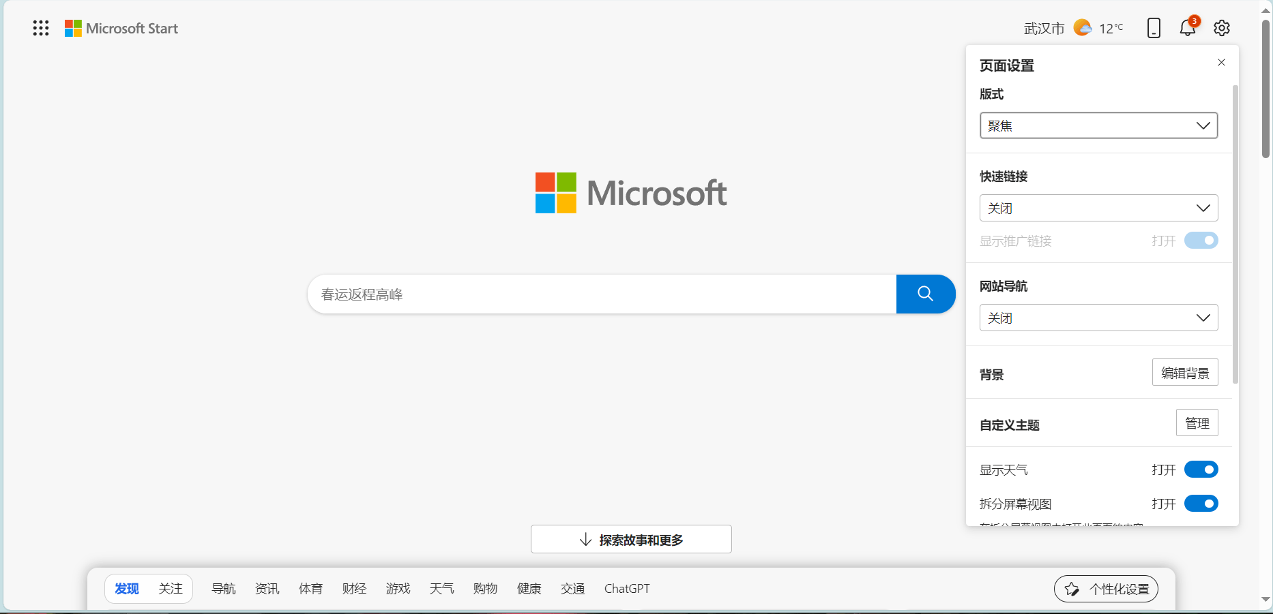This screenshot has height=614, width=1273.
Task: Open the 财经 category
Action: (355, 589)
